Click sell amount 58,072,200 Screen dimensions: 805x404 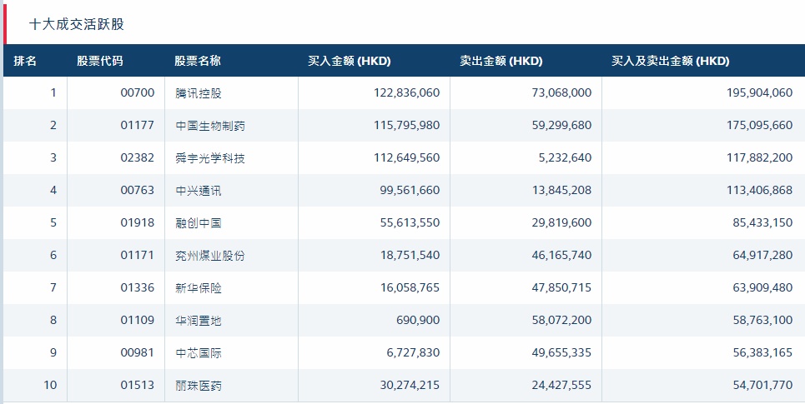click(x=561, y=320)
